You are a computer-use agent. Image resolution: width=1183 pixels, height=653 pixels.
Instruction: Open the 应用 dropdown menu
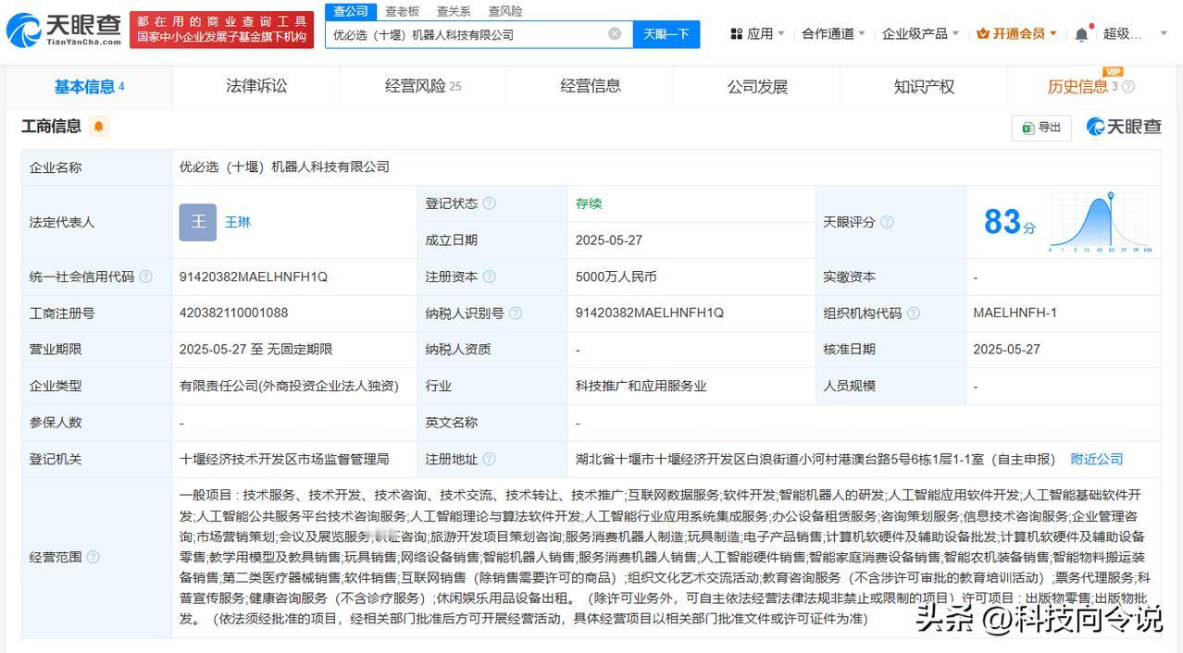[x=758, y=34]
